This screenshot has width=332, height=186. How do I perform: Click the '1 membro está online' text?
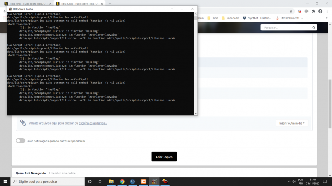[62, 173]
